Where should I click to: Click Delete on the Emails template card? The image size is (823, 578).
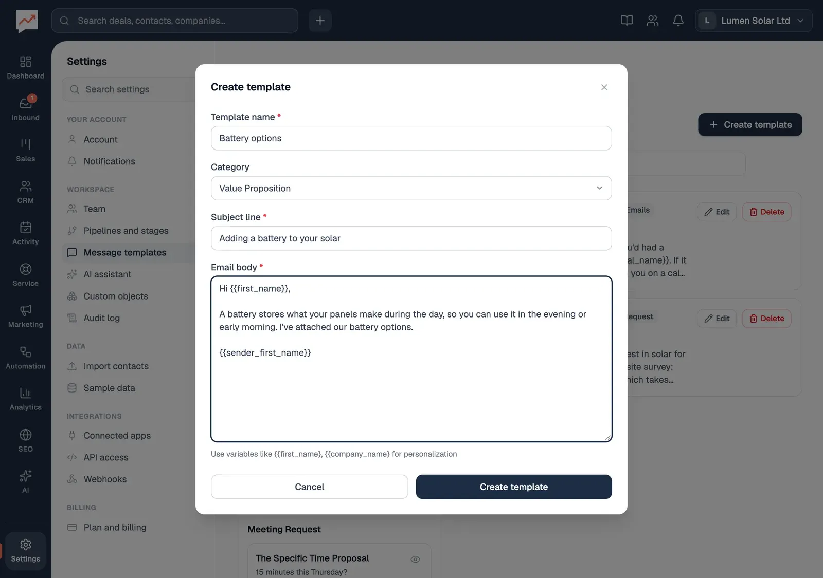(766, 212)
